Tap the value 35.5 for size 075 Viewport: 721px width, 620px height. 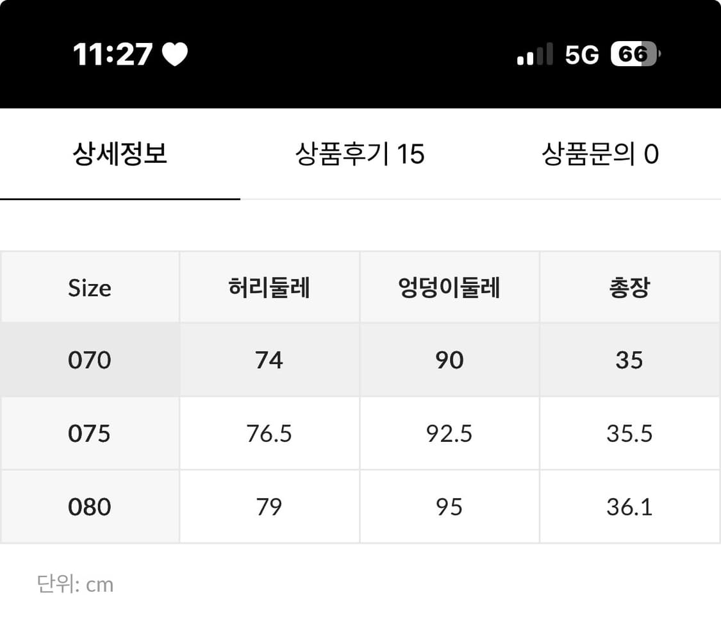pos(630,433)
